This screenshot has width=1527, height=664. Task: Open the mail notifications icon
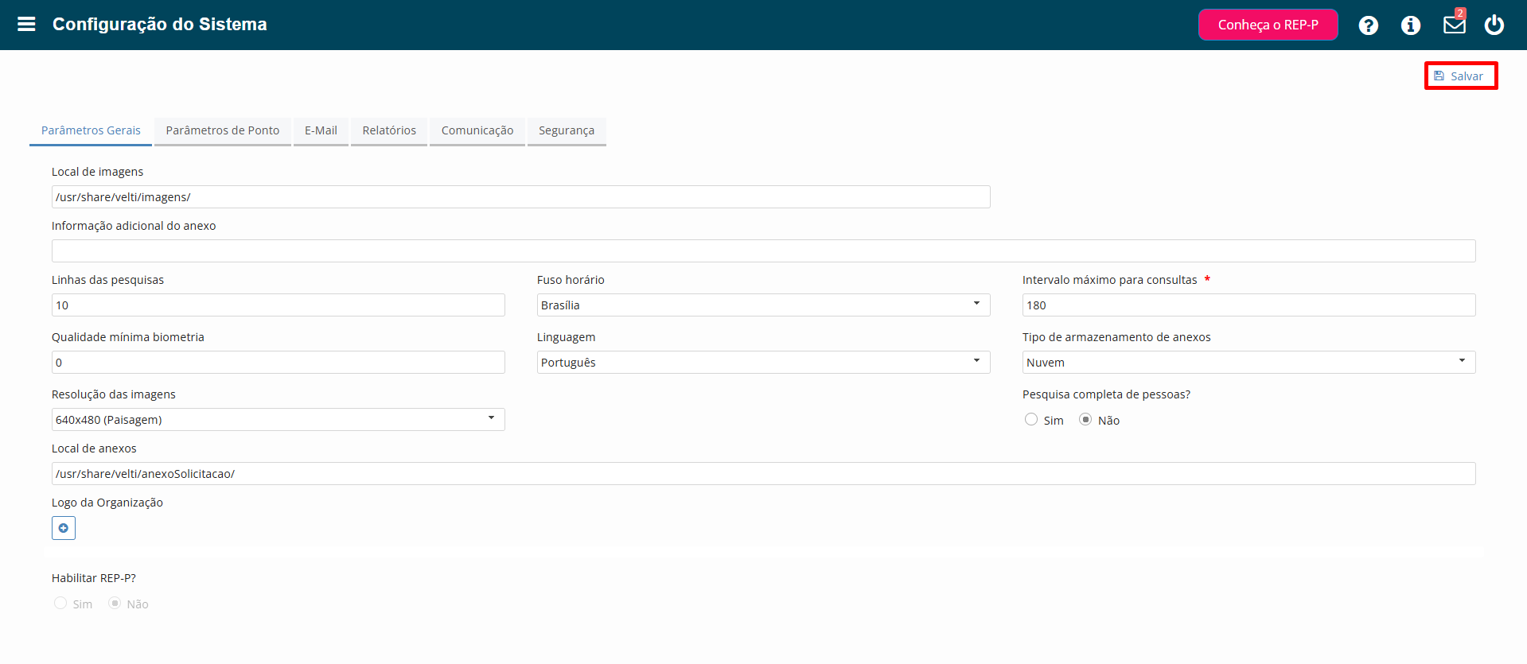tap(1455, 25)
